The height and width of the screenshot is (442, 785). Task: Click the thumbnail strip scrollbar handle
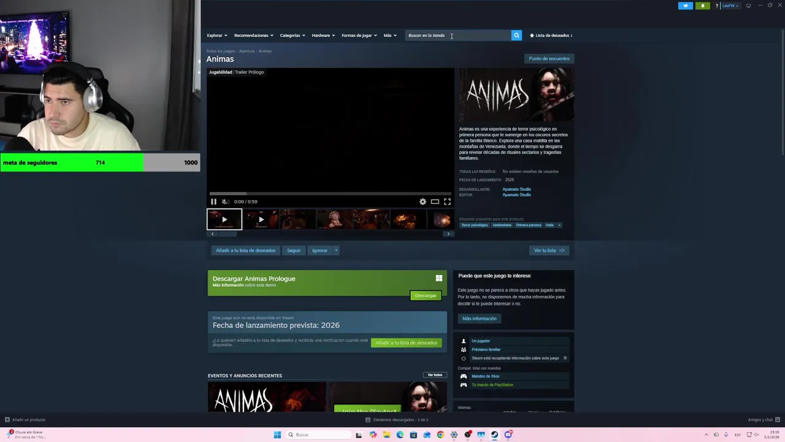coord(228,234)
